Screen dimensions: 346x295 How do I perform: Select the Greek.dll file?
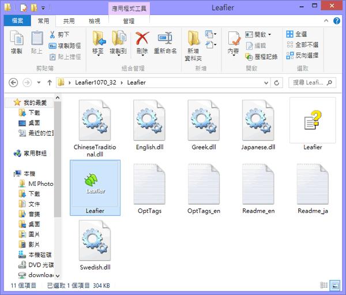click(x=204, y=125)
